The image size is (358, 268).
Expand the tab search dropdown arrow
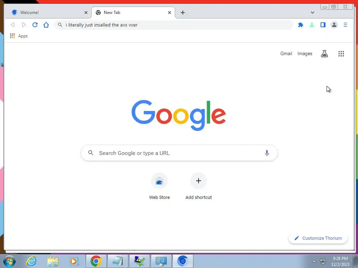coord(313,13)
